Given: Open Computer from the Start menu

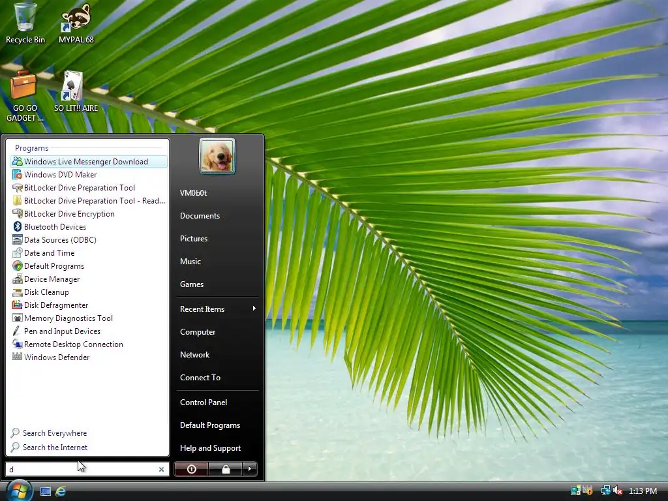Looking at the screenshot, I should (x=197, y=332).
